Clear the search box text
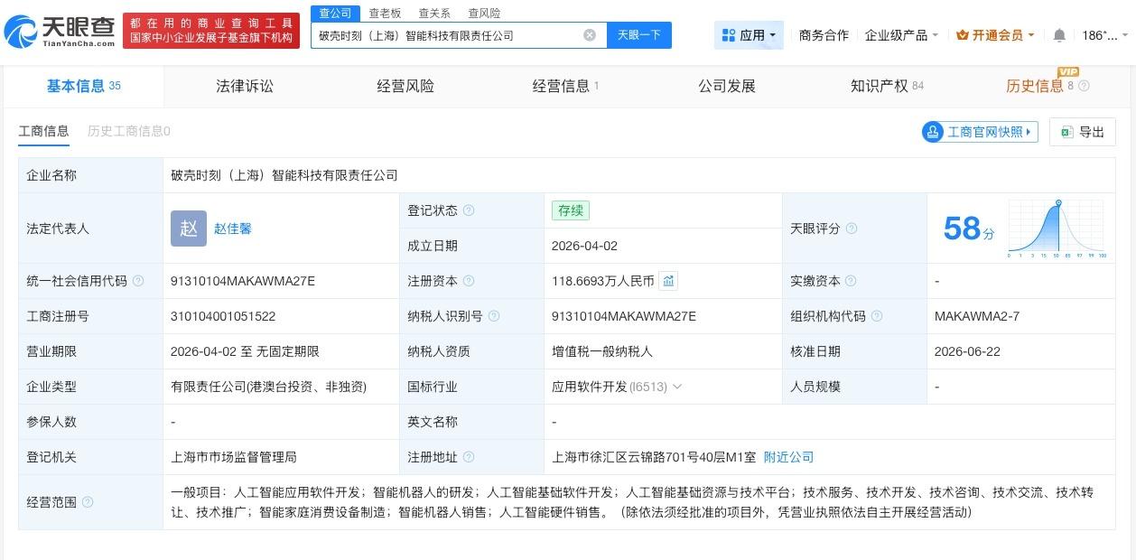The height and width of the screenshot is (560, 1136). pyautogui.click(x=590, y=35)
